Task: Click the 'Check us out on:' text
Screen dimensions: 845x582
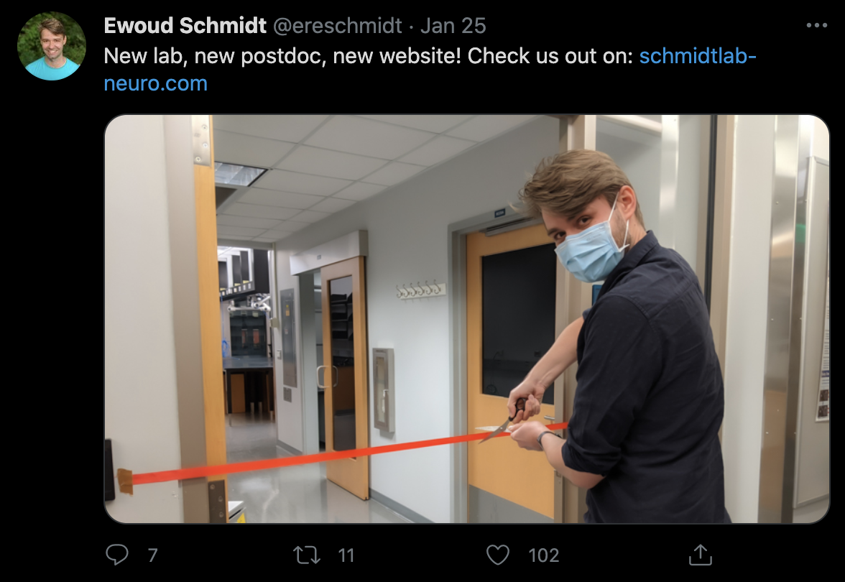Action: [x=550, y=56]
